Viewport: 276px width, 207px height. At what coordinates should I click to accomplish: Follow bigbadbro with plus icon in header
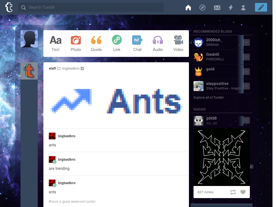pos(82,68)
